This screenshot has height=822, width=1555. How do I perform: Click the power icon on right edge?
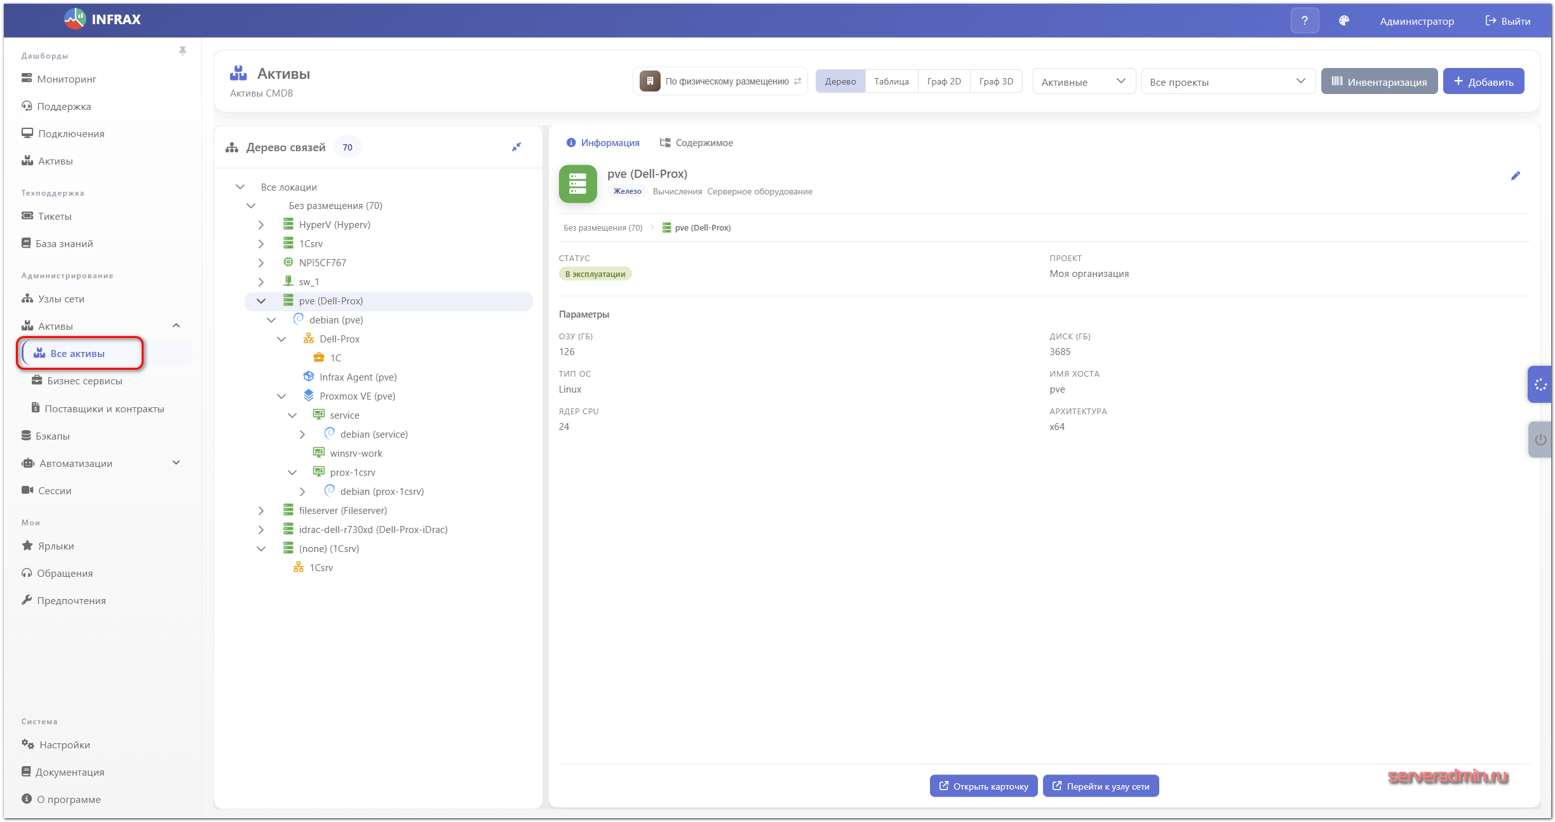point(1540,440)
